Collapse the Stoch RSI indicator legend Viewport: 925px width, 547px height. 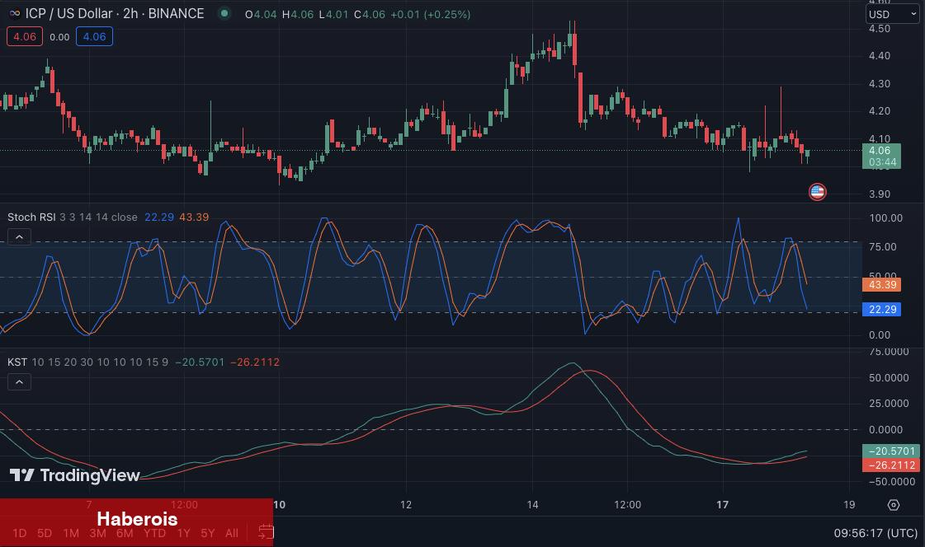[19, 237]
